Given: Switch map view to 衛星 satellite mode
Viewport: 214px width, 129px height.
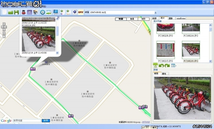Looking at the screenshot, I should (132, 19).
